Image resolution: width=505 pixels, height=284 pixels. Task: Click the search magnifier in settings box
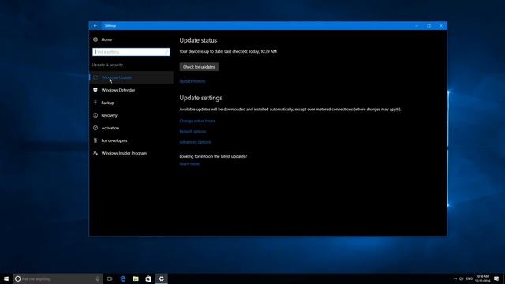(166, 52)
